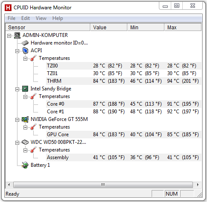Collapse the ACPI tree node
Screen dimensions: 207x202
pyautogui.click(x=17, y=51)
